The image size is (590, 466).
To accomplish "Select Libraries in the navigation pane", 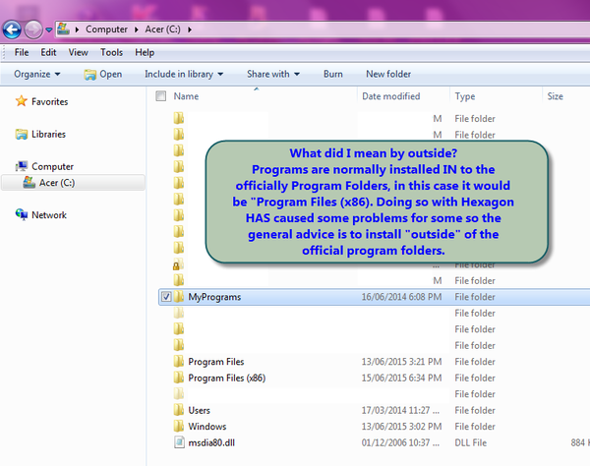I will pos(48,134).
